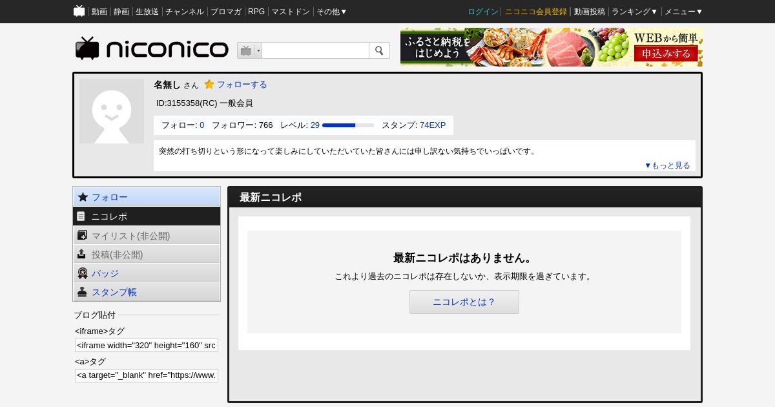Open 動画 in the top navigation
The height and width of the screenshot is (407, 775).
tap(99, 12)
